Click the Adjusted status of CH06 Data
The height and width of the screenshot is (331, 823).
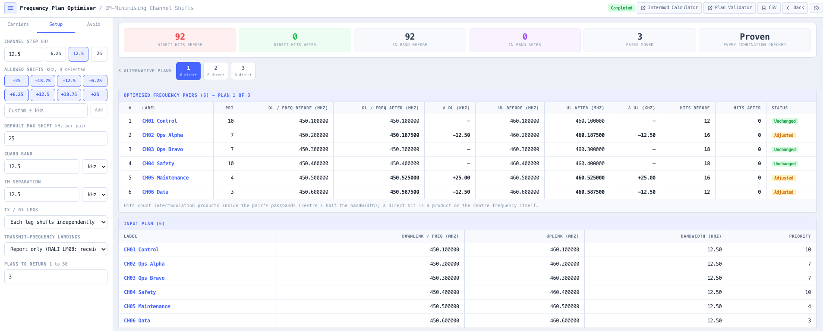tap(784, 192)
